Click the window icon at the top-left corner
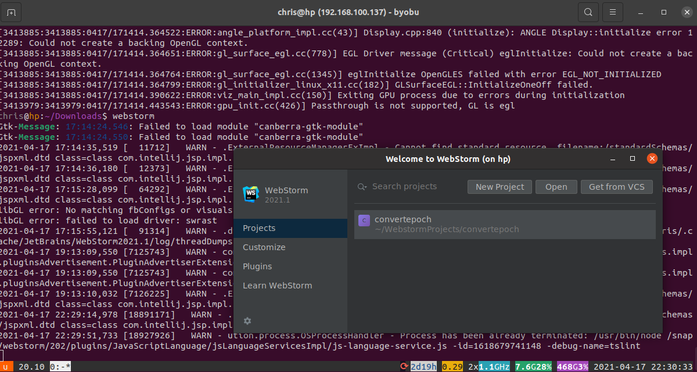 pyautogui.click(x=12, y=12)
